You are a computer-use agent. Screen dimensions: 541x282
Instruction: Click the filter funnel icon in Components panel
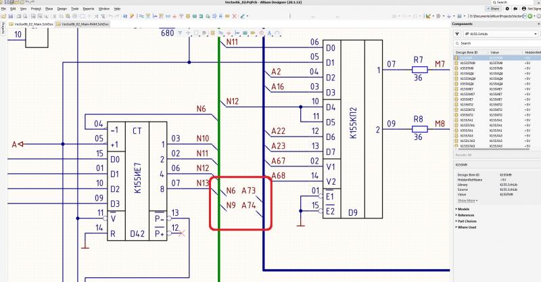[x=458, y=32]
